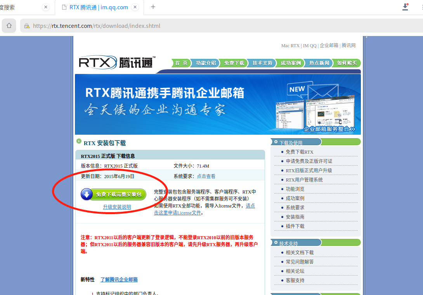This screenshot has width=423, height=295.
Task: Open a new tab with plus icon
Action: coord(153,7)
